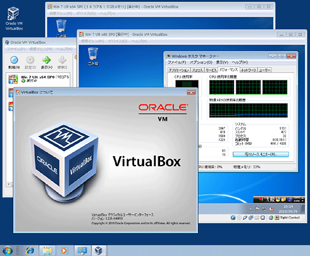Open 仮想マシン(M) menu in Win 7 x86 window
Viewport: 310px width, 256px height.
point(92,41)
